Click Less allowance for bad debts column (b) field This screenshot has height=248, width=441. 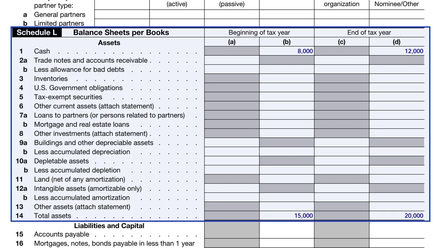click(287, 70)
